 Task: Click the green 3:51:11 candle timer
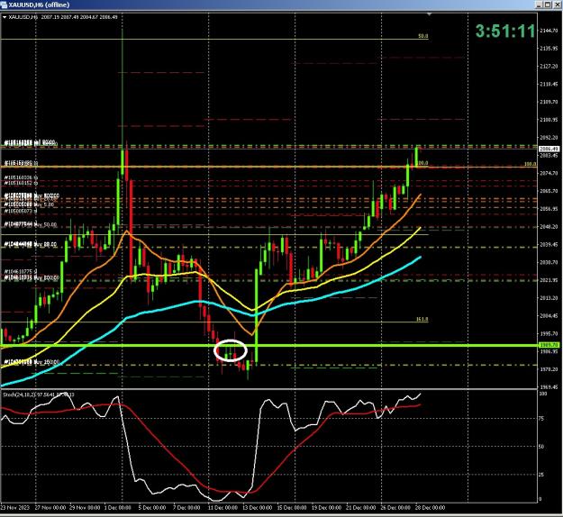point(505,31)
